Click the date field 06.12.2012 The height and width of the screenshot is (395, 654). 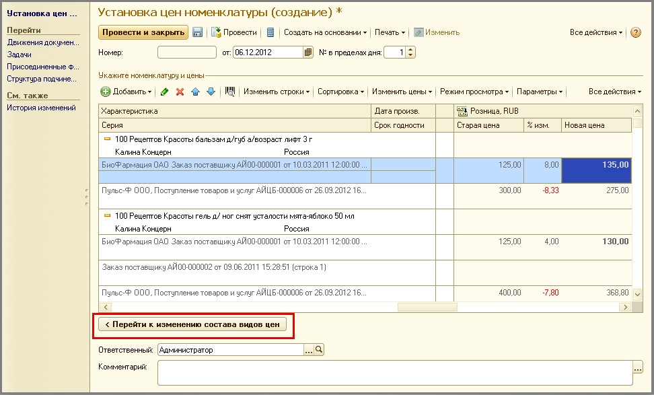268,52
